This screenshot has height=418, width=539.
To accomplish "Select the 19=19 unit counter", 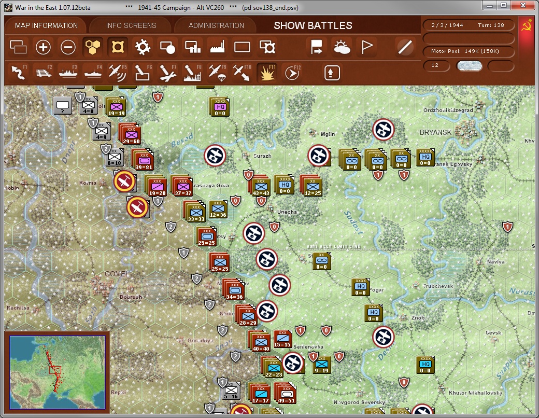I will 116,107.
